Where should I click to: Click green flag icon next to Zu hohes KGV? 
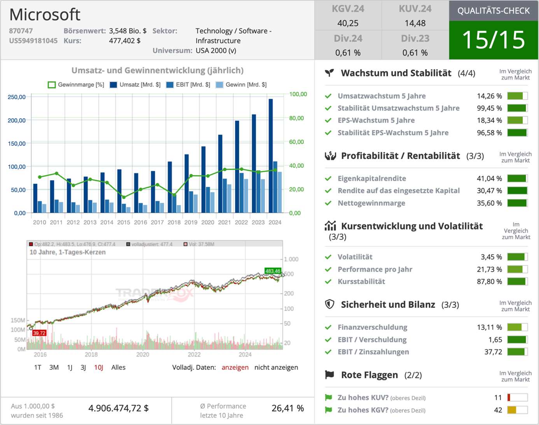329,410
